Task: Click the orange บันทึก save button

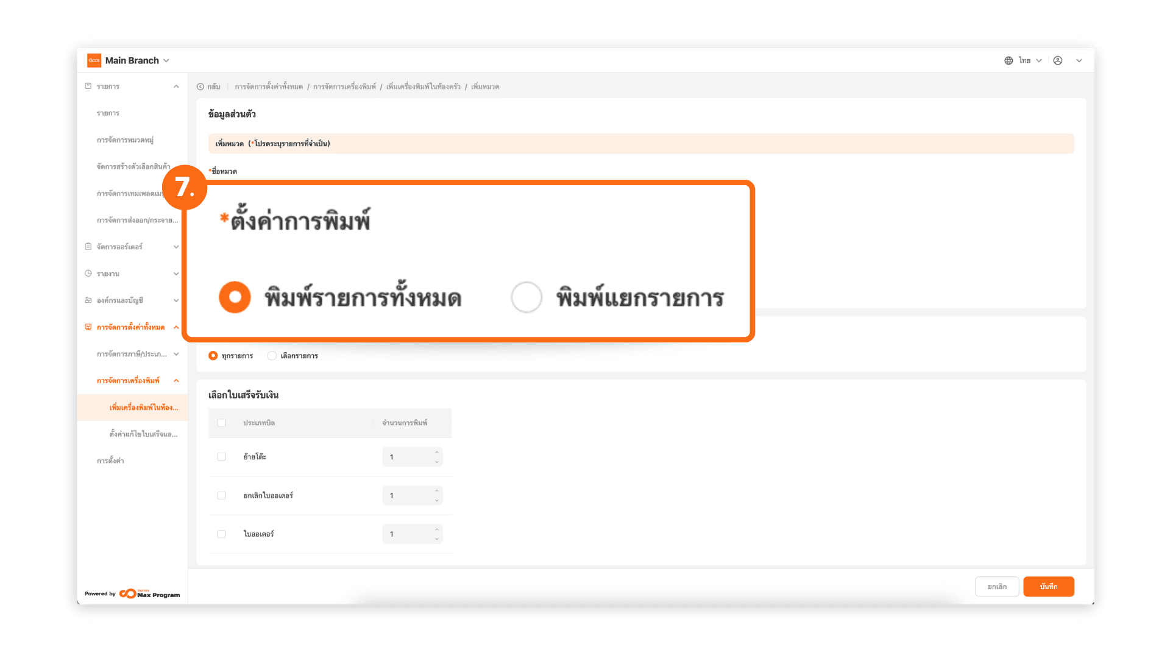Action: 1048,587
